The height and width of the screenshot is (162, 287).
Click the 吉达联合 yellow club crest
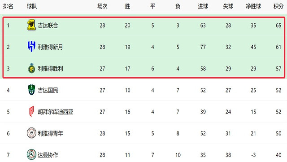pyautogui.click(x=31, y=25)
